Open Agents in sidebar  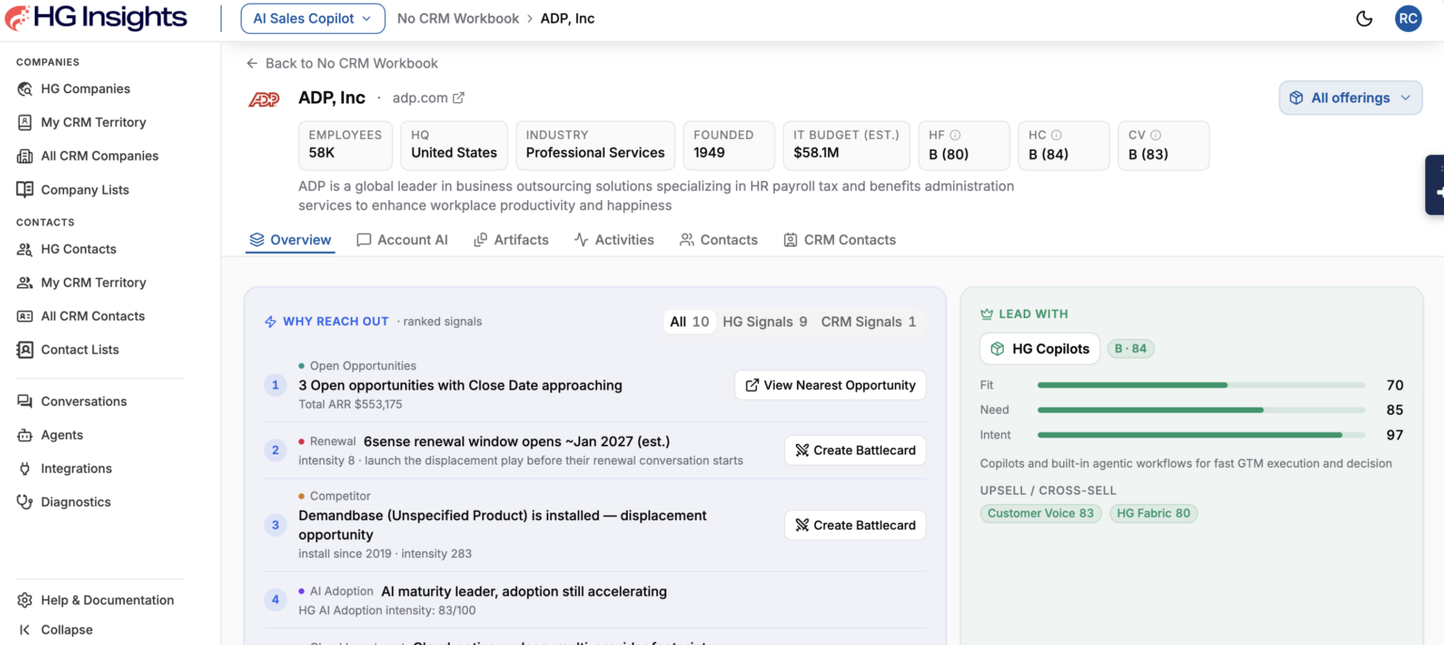point(61,435)
